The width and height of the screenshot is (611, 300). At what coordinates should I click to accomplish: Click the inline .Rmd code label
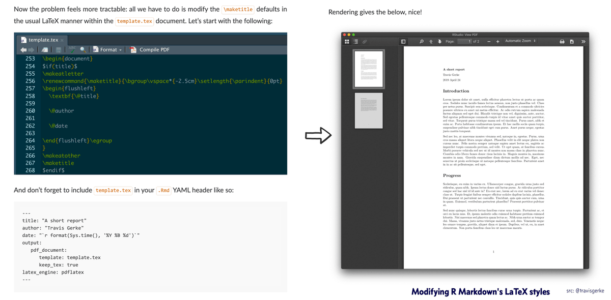163,191
